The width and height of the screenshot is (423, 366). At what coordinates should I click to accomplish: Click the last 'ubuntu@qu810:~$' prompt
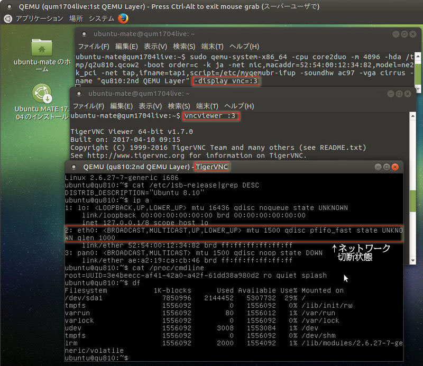[x=96, y=358]
